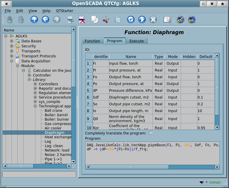The height and width of the screenshot is (188, 229).
Task: Click the Delete item toolbar icon
Action: click(x=82, y=20)
